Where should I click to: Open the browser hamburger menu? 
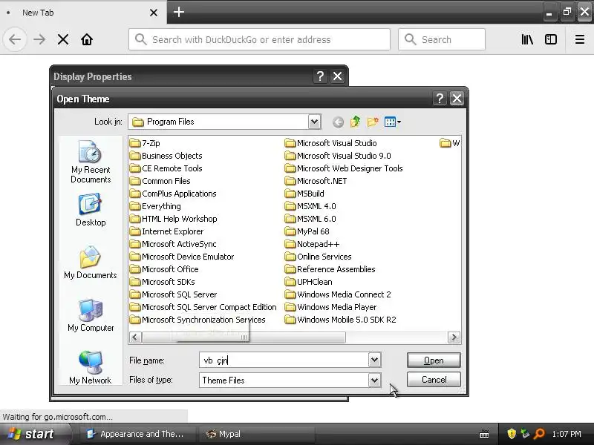(580, 39)
